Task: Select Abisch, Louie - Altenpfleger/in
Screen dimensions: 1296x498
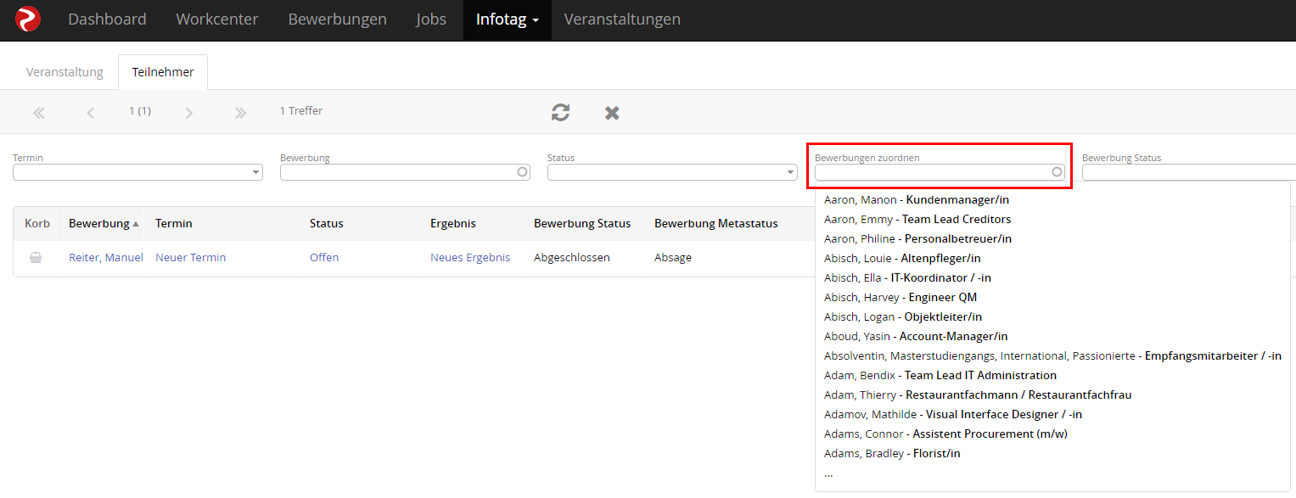Action: tap(902, 259)
